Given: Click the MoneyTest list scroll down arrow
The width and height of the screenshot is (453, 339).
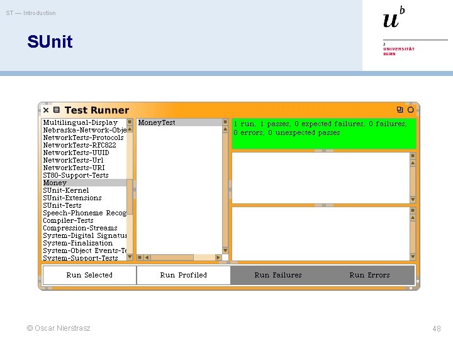Looking at the screenshot, I should pyautogui.click(x=225, y=250).
